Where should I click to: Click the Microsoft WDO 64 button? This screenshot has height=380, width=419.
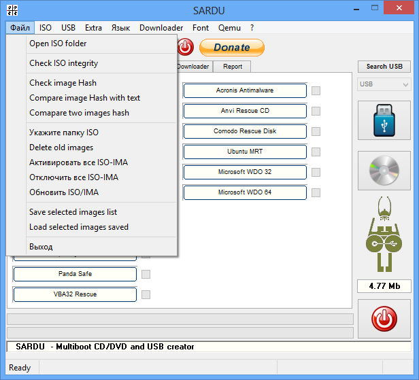pos(245,192)
